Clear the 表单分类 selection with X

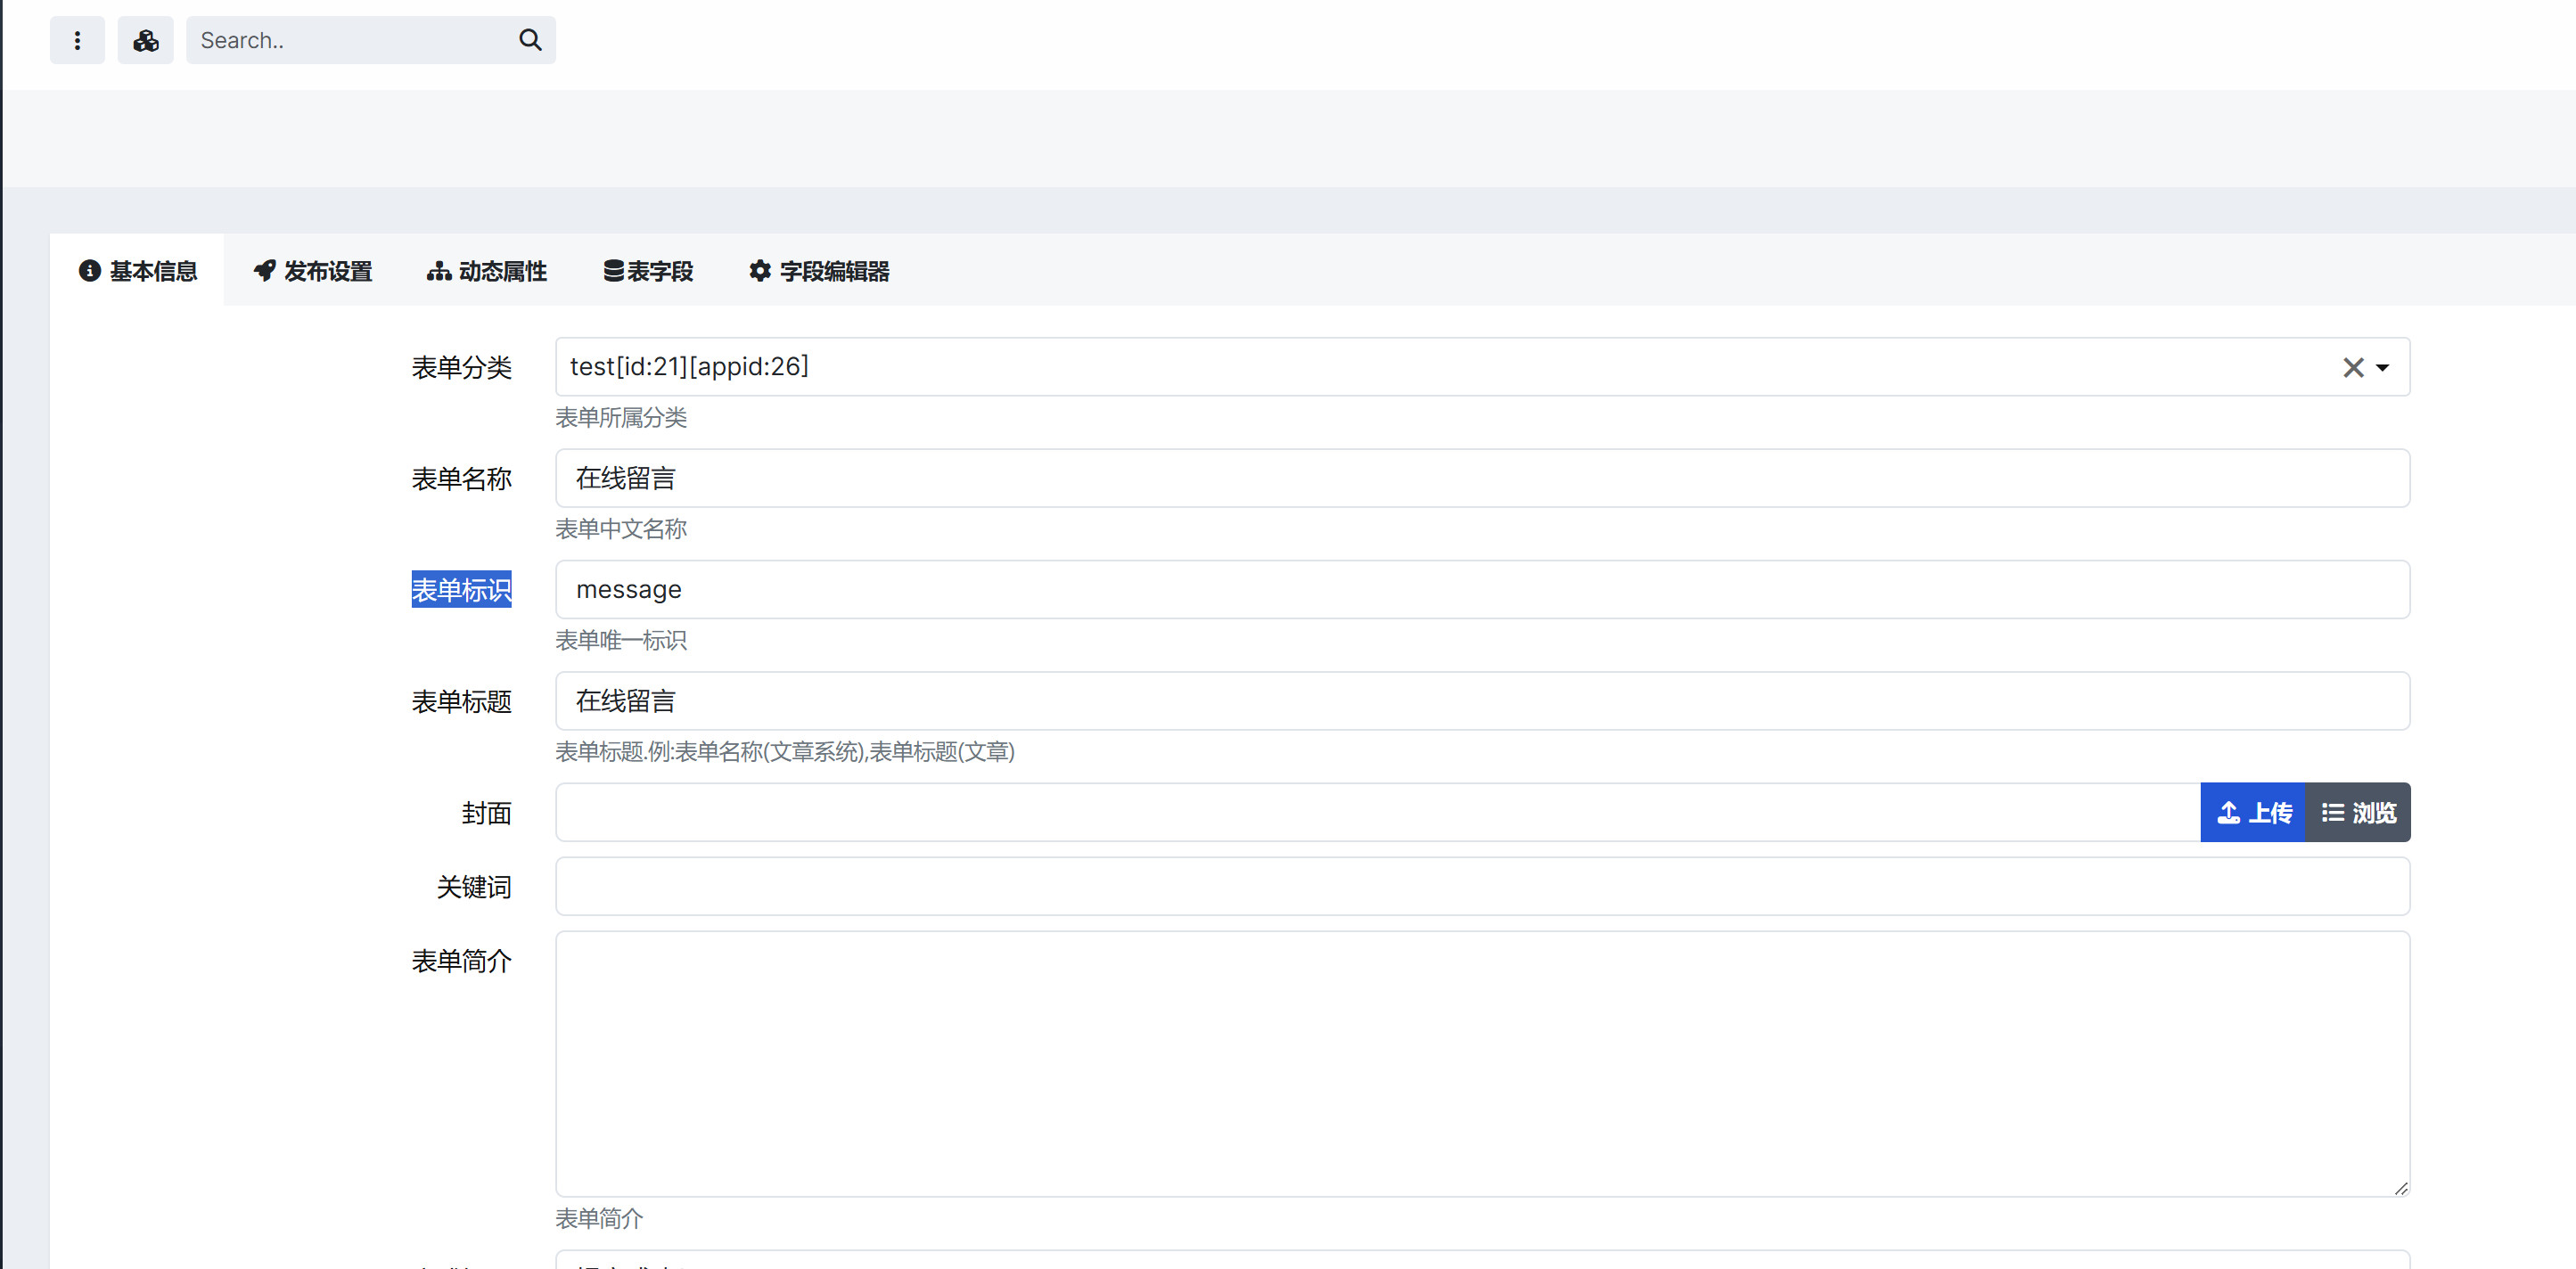point(2352,368)
